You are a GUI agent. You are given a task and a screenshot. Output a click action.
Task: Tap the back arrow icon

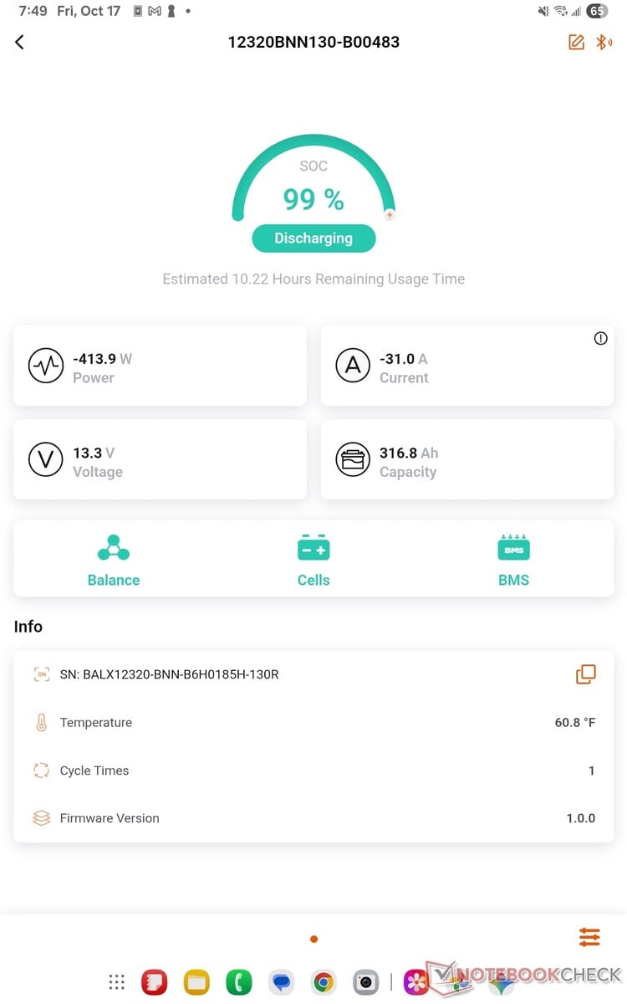point(20,42)
